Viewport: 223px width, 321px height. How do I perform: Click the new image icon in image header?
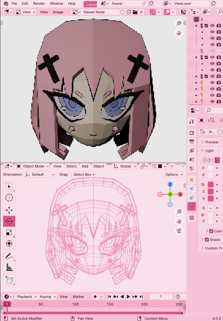129,12
